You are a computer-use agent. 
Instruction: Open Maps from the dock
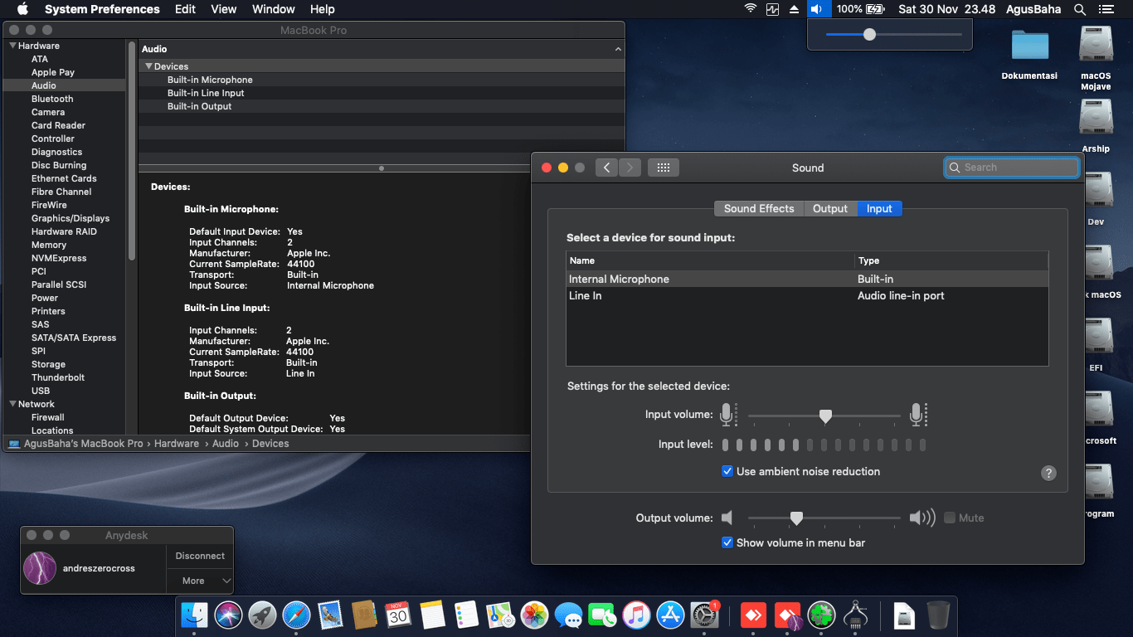coord(500,615)
